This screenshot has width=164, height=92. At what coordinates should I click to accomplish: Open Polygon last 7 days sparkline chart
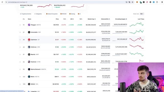(x=137, y=25)
